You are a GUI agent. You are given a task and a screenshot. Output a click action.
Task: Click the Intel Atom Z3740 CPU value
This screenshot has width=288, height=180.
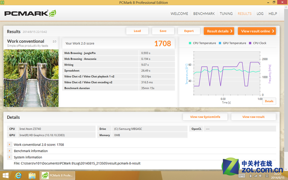click(x=30, y=129)
